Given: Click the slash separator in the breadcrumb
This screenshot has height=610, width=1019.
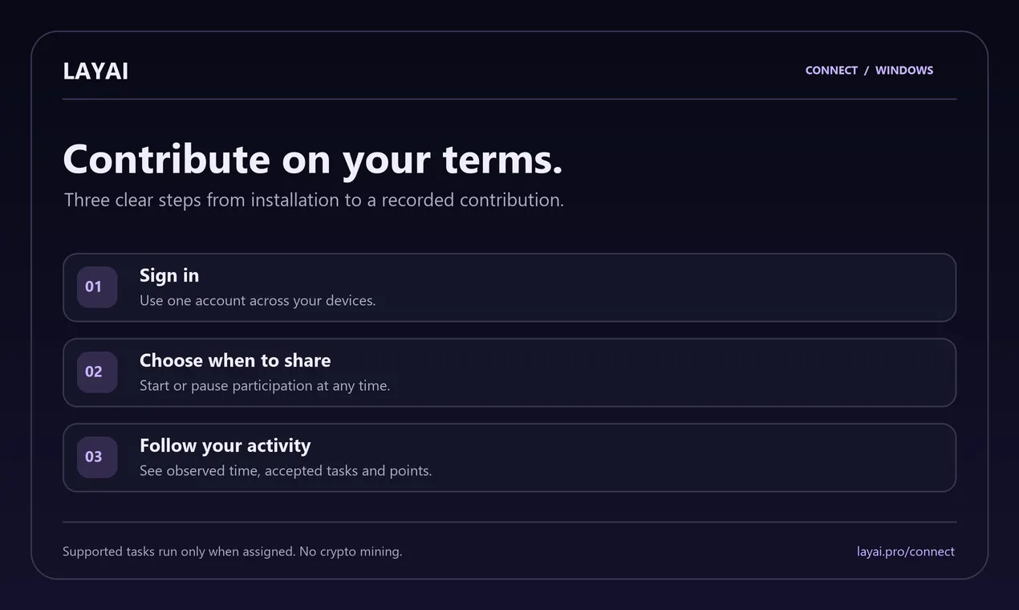Looking at the screenshot, I should 867,71.
